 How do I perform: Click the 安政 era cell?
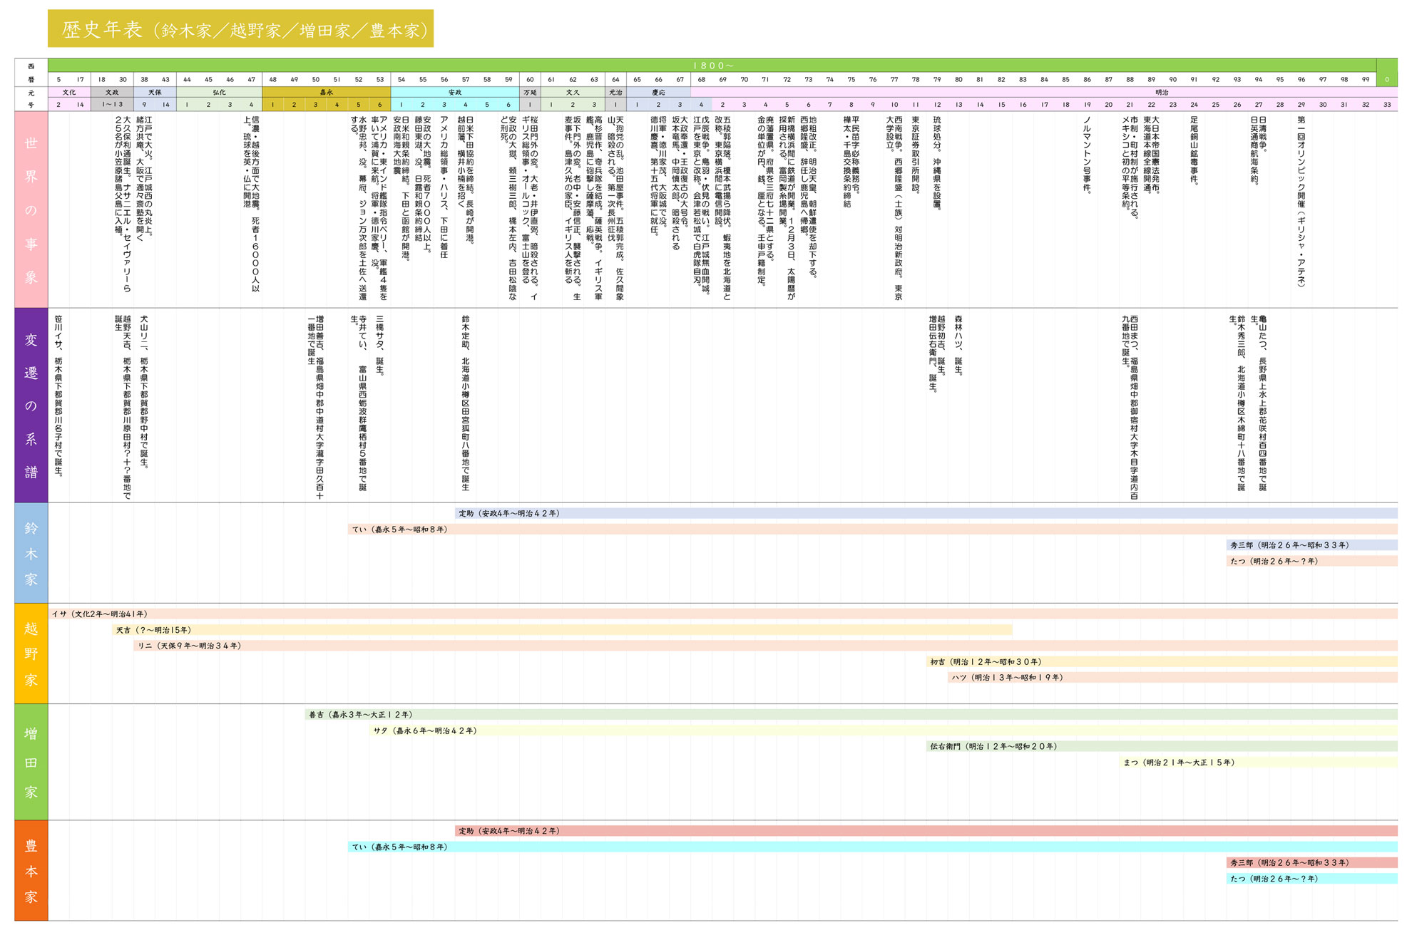click(x=455, y=92)
